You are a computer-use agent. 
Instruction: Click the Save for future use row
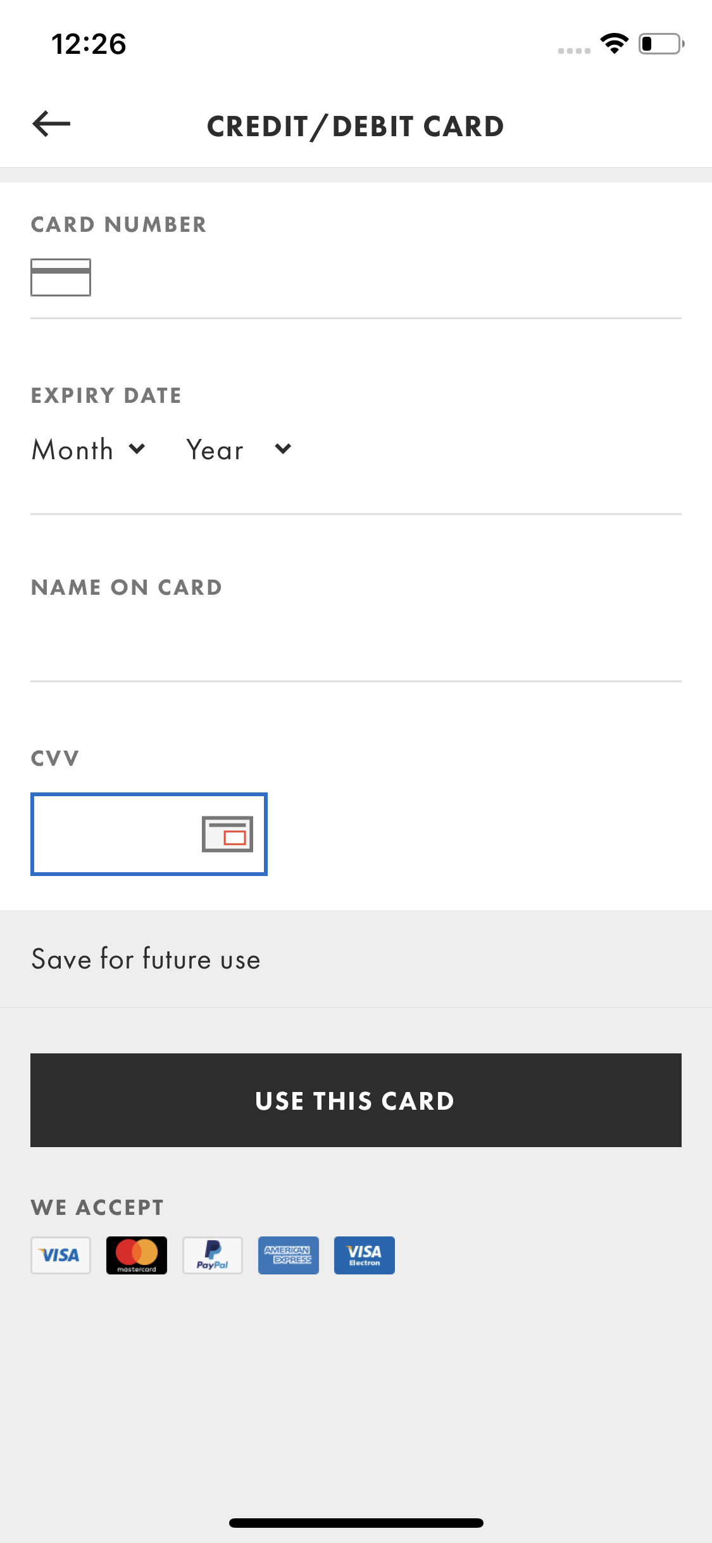pyautogui.click(x=356, y=959)
